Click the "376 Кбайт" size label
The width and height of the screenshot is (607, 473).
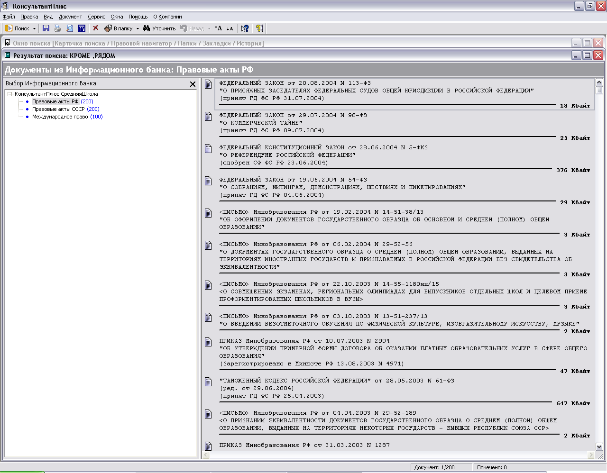tap(573, 170)
